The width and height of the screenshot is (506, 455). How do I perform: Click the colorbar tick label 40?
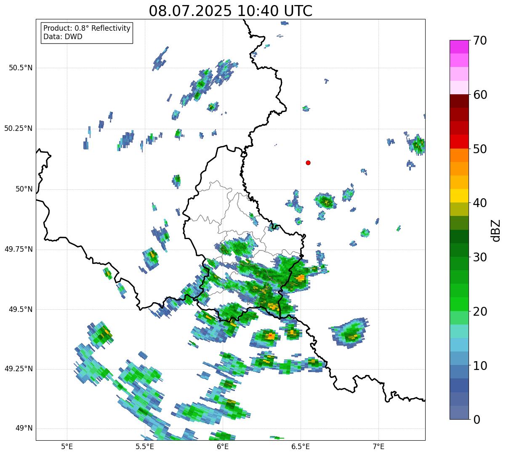(480, 203)
